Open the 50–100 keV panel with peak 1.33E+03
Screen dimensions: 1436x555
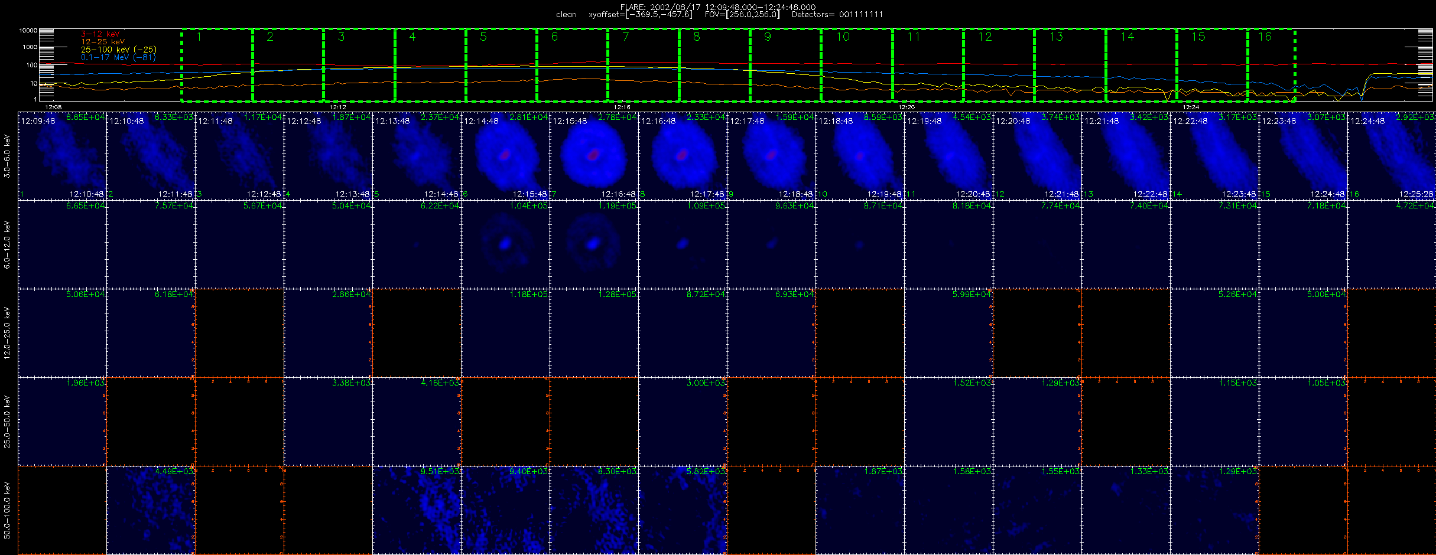pyautogui.click(x=1126, y=510)
